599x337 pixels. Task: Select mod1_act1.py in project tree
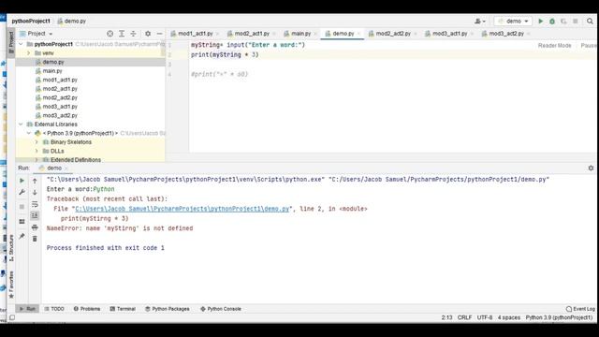point(60,80)
